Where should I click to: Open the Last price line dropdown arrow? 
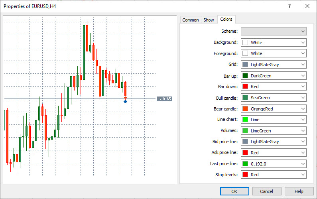(x=303, y=164)
